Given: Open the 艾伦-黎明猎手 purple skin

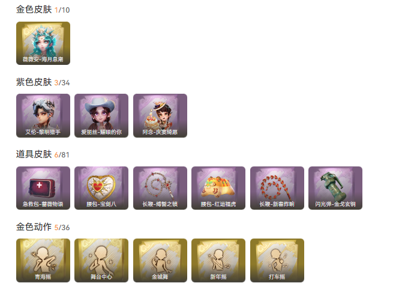Looking at the screenshot, I should coord(43,115).
